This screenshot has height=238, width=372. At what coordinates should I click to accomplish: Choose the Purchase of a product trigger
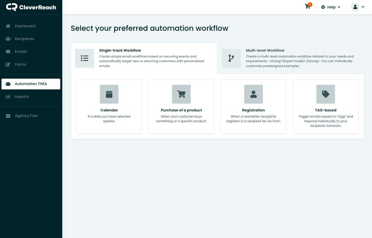[181, 106]
